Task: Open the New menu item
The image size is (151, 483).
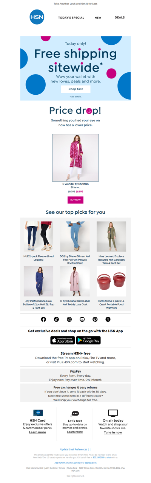Action: [x=98, y=18]
